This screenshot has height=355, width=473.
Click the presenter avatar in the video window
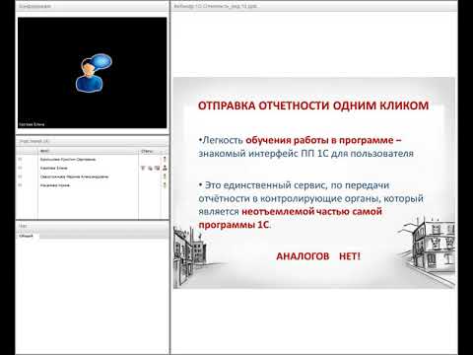[x=94, y=73]
